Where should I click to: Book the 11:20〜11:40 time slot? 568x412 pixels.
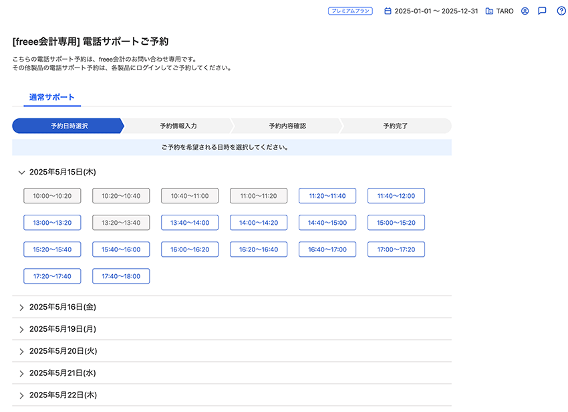327,196
